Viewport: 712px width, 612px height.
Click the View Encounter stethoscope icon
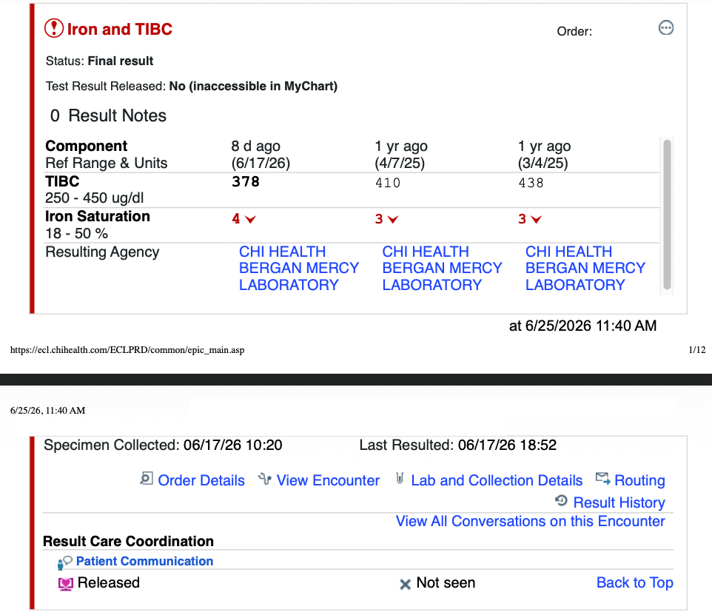(x=265, y=479)
